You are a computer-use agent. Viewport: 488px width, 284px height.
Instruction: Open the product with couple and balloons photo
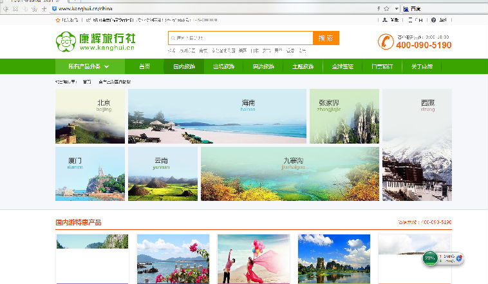coord(254,259)
